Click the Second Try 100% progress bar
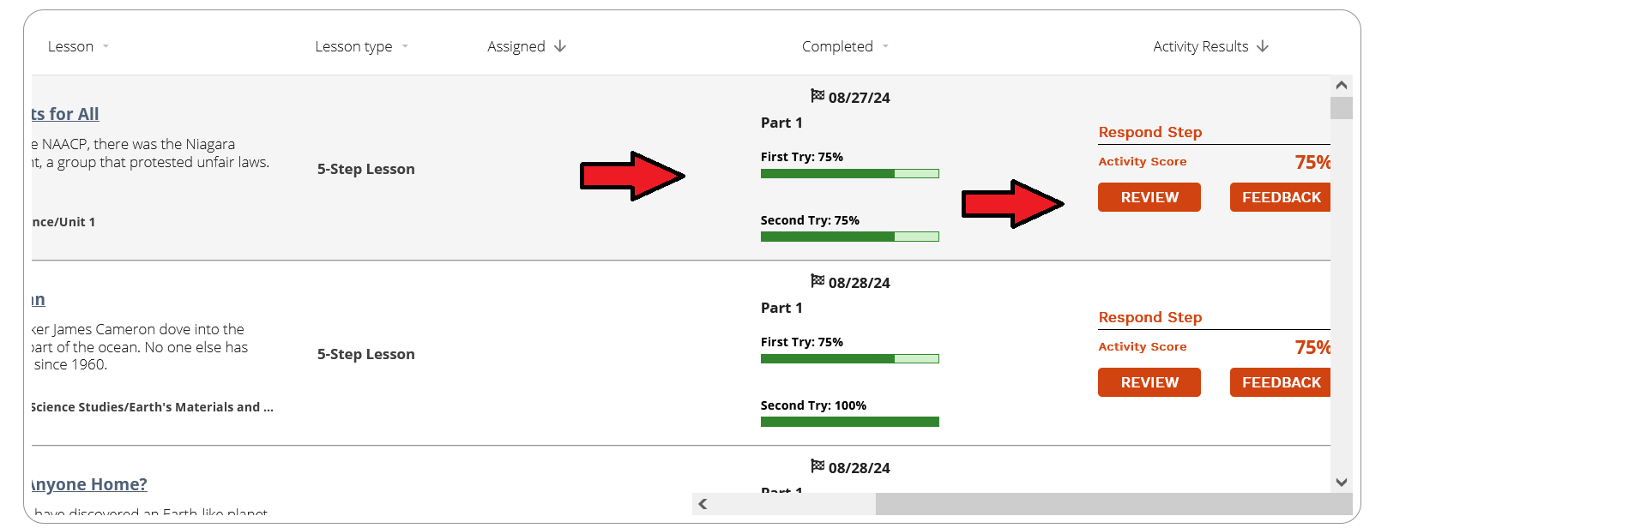The height and width of the screenshot is (528, 1647). pyautogui.click(x=850, y=422)
